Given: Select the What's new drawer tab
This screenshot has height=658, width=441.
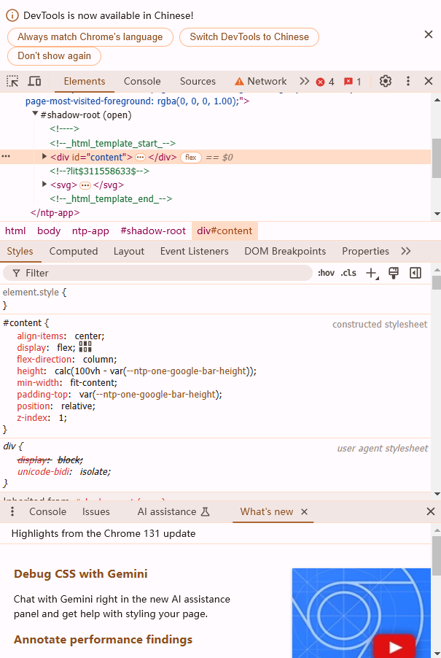Looking at the screenshot, I should [267, 511].
